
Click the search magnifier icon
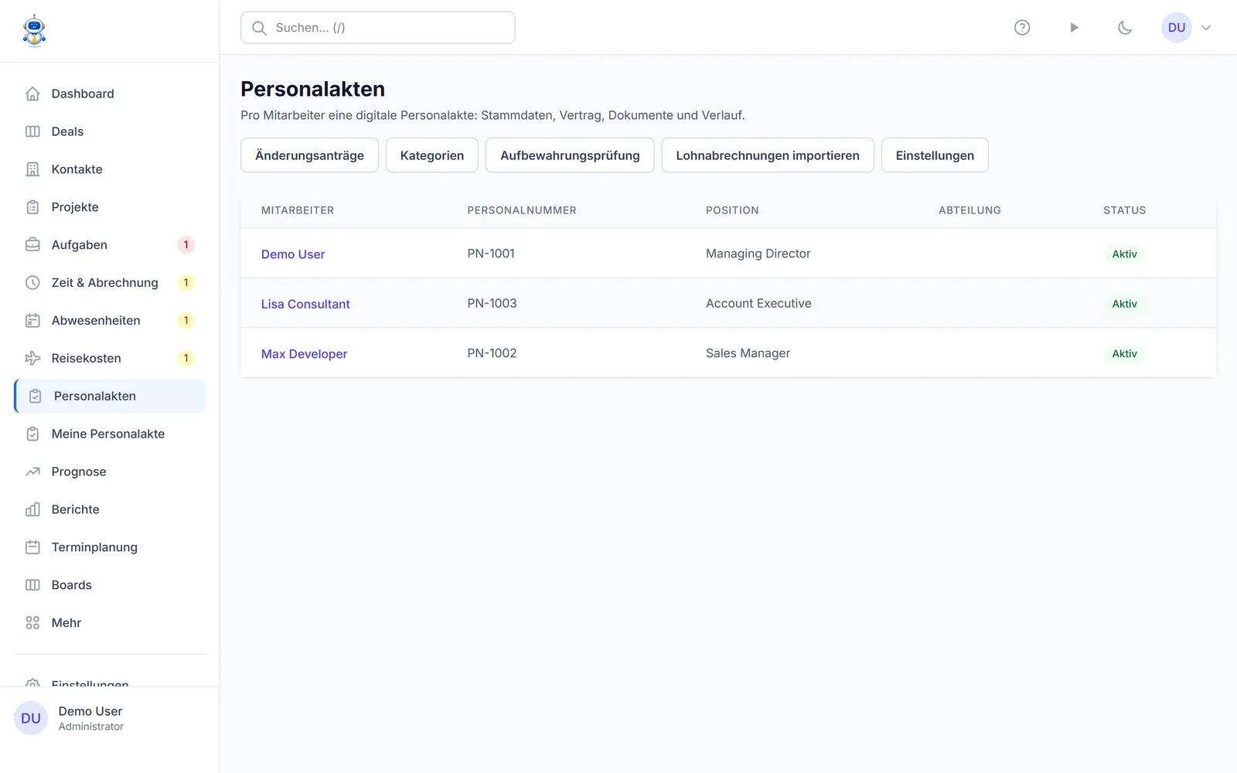click(260, 28)
